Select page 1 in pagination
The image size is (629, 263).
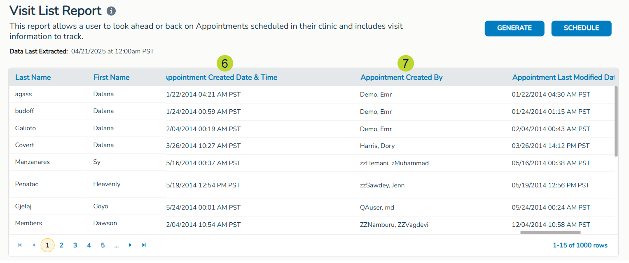48,245
